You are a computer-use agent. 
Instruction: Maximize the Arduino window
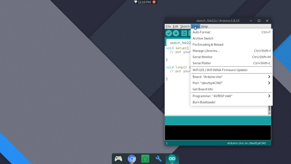click(x=259, y=21)
